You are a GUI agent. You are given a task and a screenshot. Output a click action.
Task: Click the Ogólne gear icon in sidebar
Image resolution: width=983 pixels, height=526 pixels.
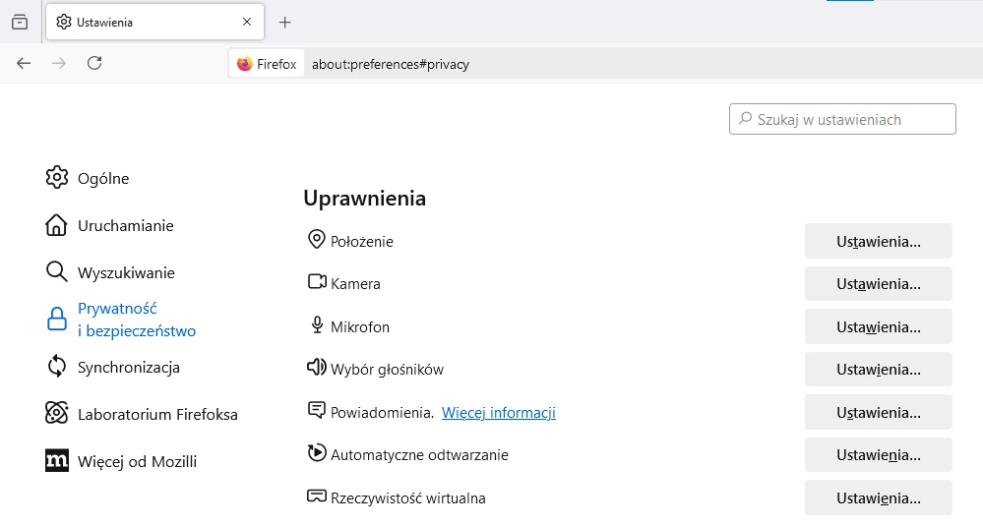[56, 178]
